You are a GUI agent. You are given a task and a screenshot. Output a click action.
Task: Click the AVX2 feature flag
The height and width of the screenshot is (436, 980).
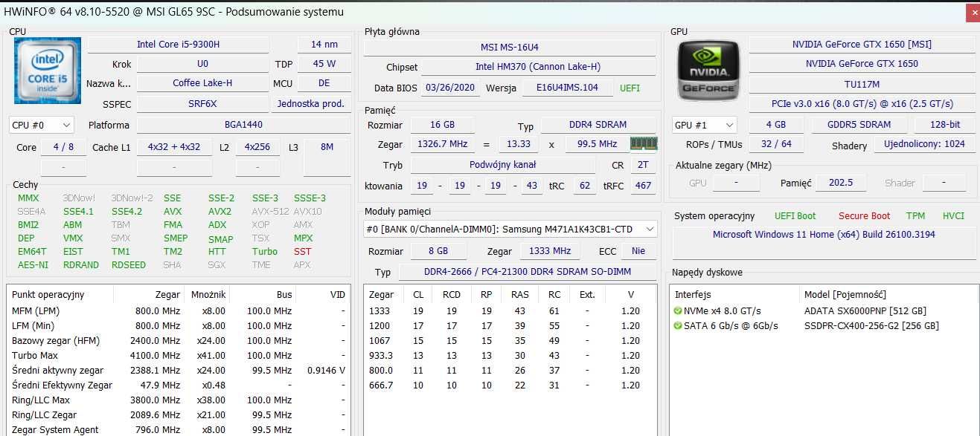coord(220,212)
